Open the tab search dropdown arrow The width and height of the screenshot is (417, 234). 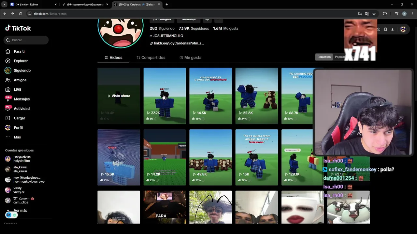coord(4,5)
